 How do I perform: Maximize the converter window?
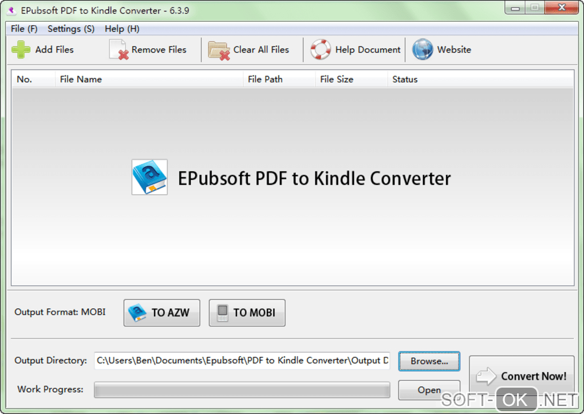(535, 8)
